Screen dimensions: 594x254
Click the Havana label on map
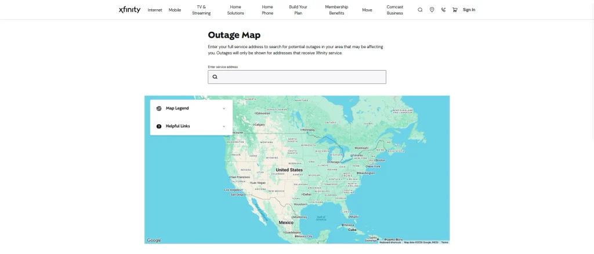[x=348, y=225]
